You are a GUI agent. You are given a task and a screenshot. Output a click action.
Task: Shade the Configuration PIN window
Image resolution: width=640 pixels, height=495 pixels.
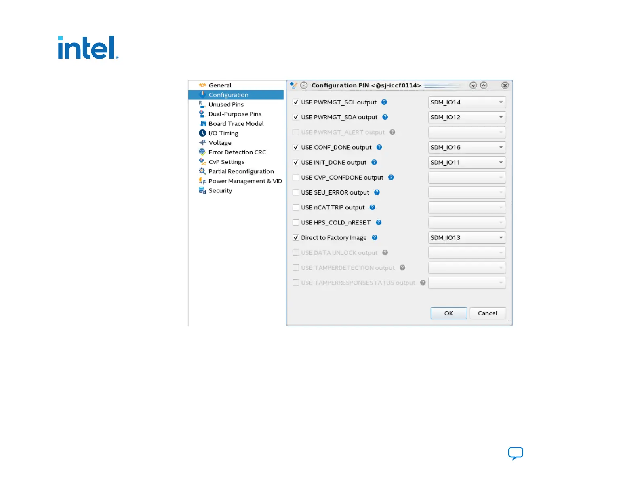coord(473,85)
